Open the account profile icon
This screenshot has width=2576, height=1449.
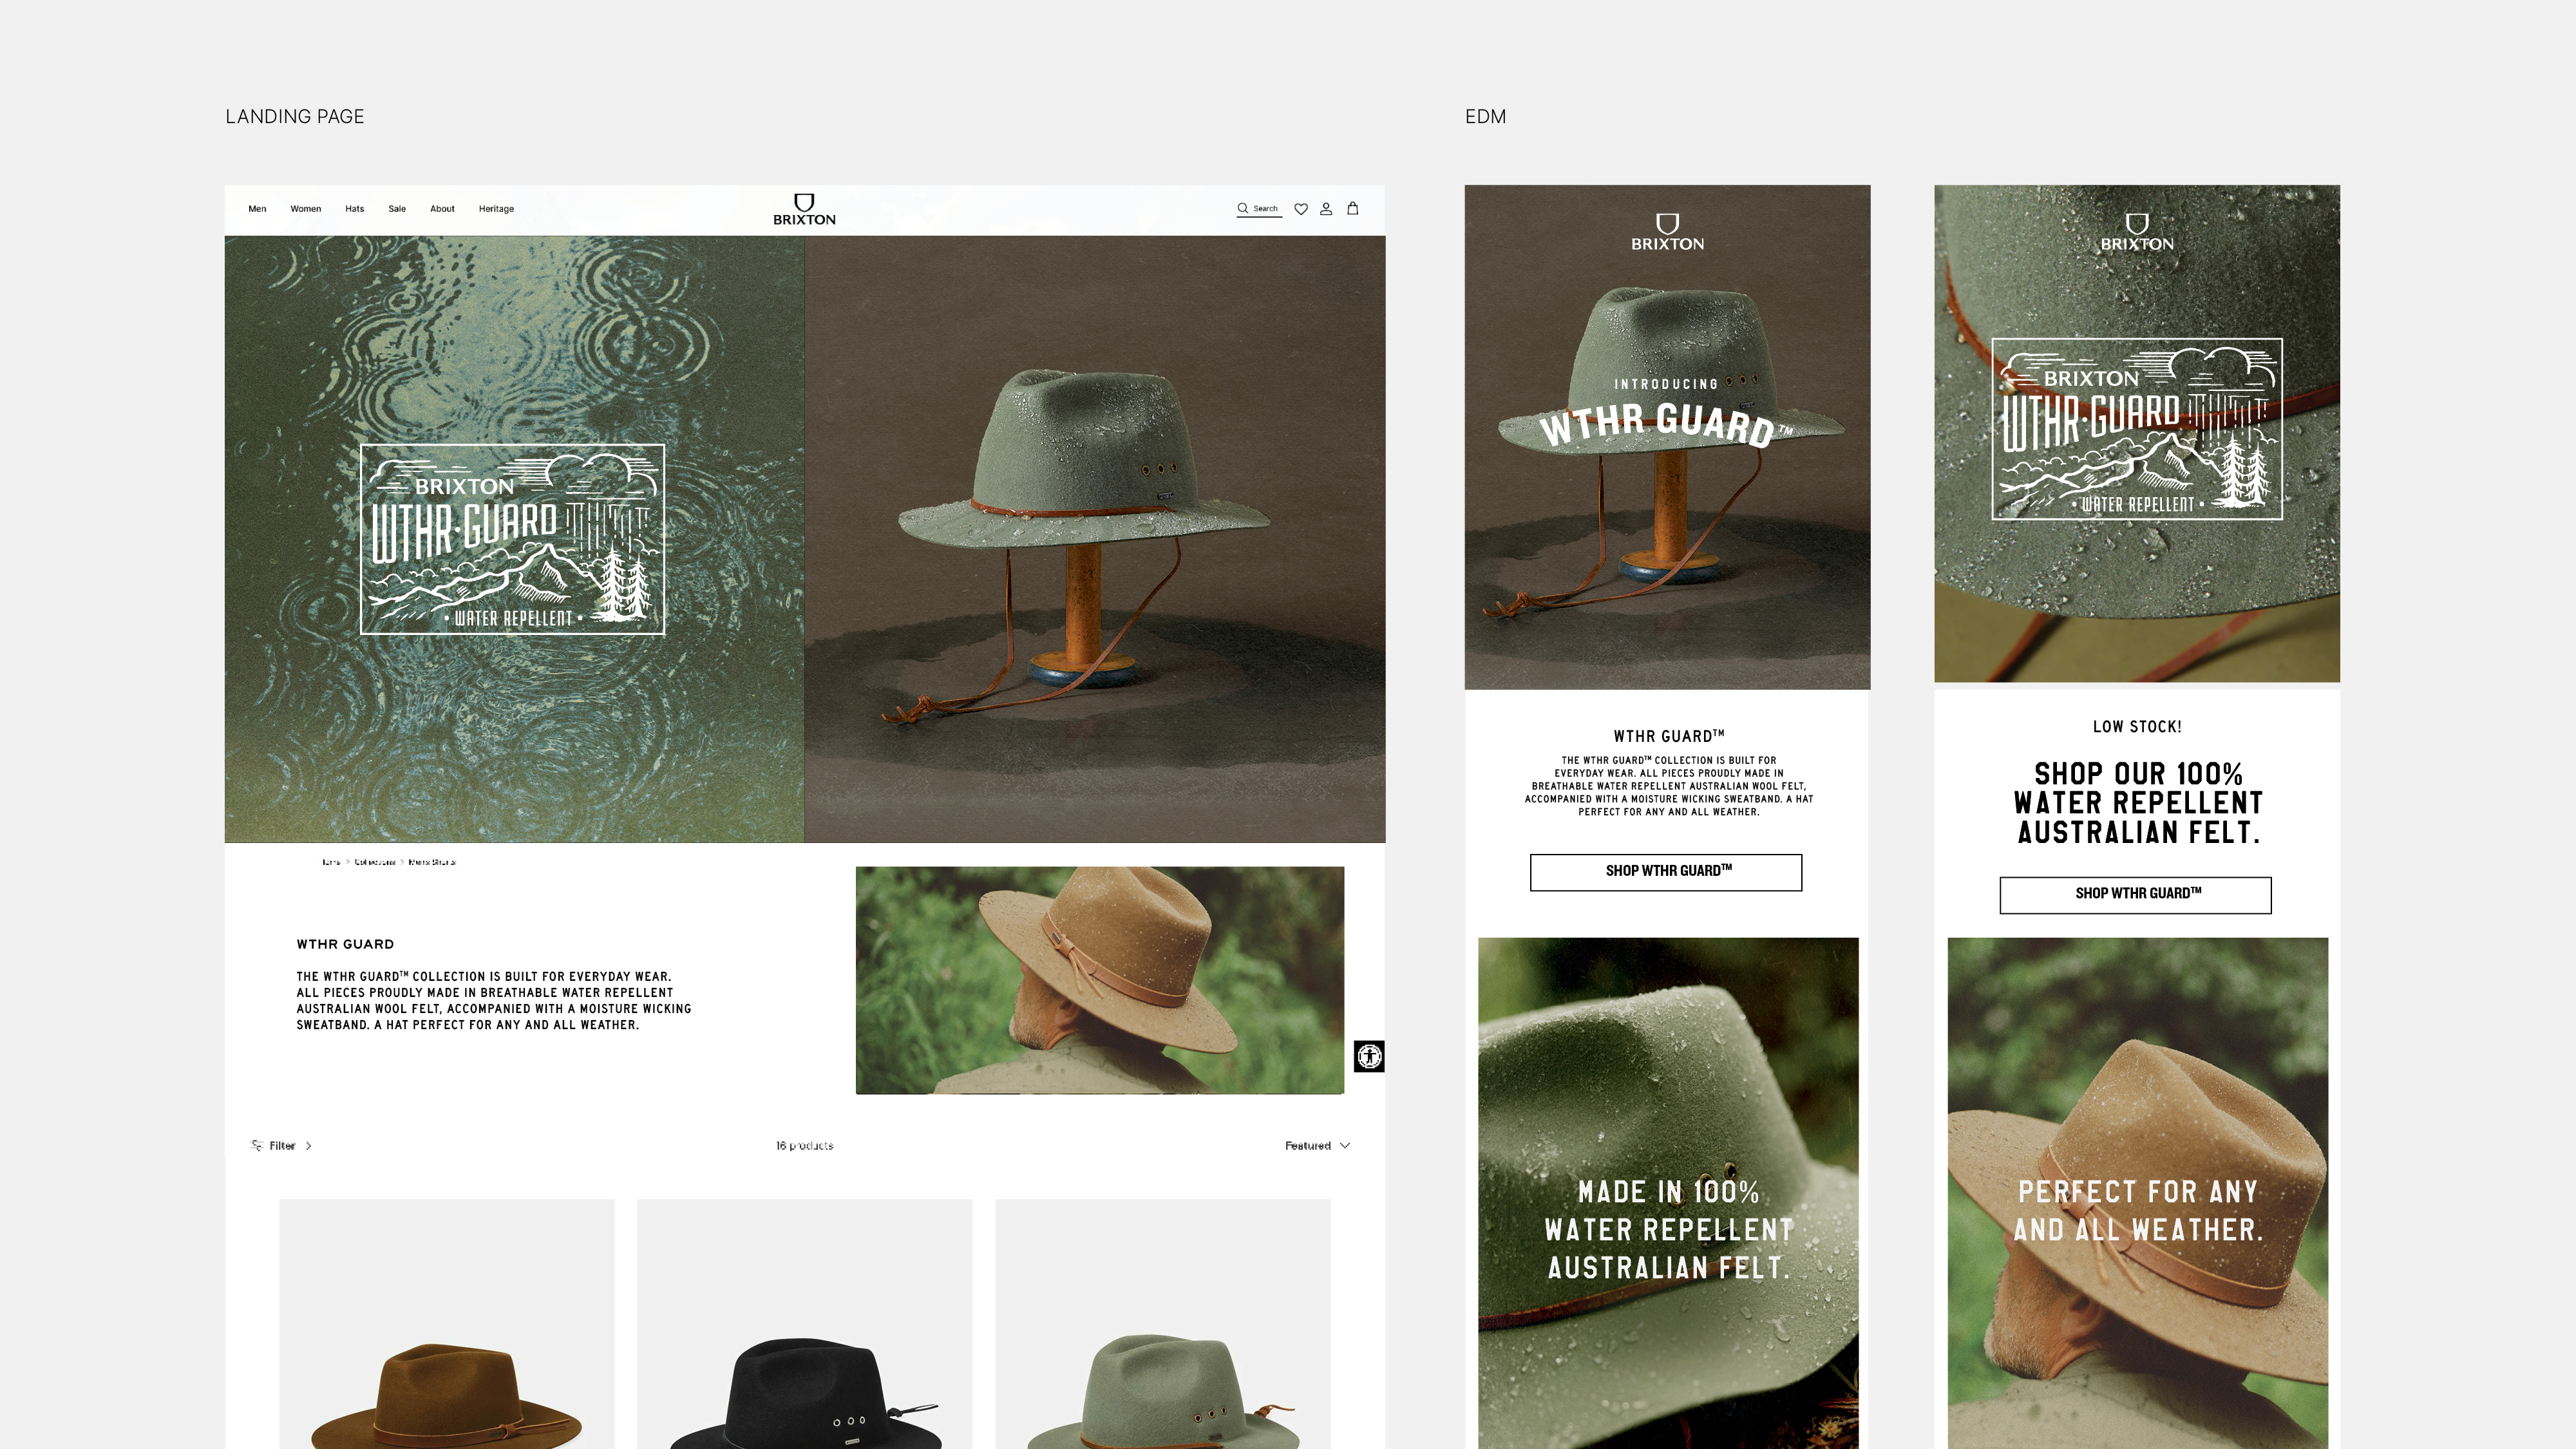tap(1326, 209)
